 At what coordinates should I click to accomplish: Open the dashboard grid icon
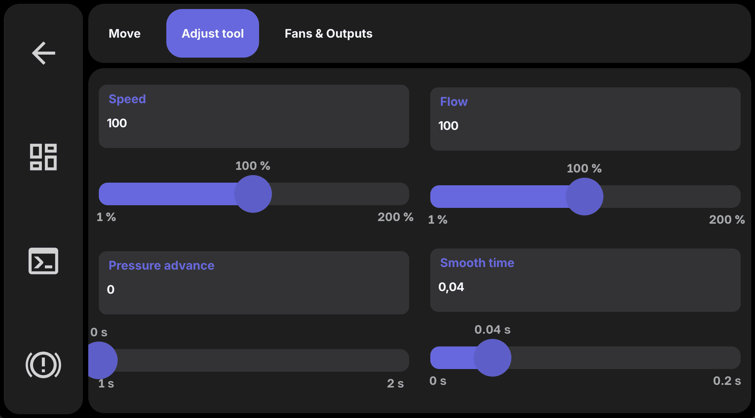43,157
